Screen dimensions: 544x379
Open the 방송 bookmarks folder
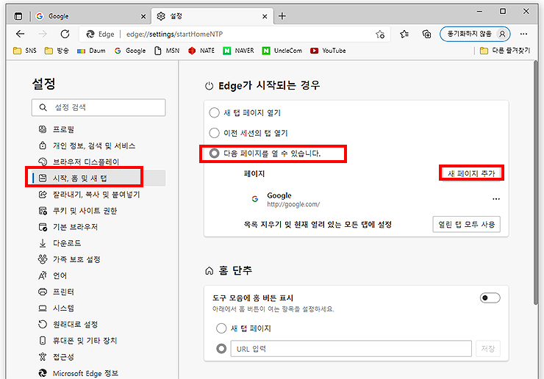(x=57, y=51)
